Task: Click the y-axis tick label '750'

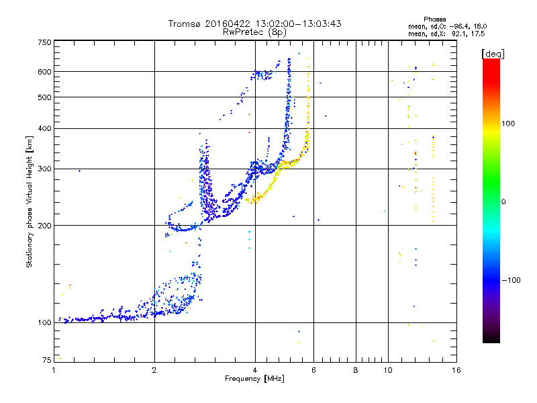Action: point(44,42)
